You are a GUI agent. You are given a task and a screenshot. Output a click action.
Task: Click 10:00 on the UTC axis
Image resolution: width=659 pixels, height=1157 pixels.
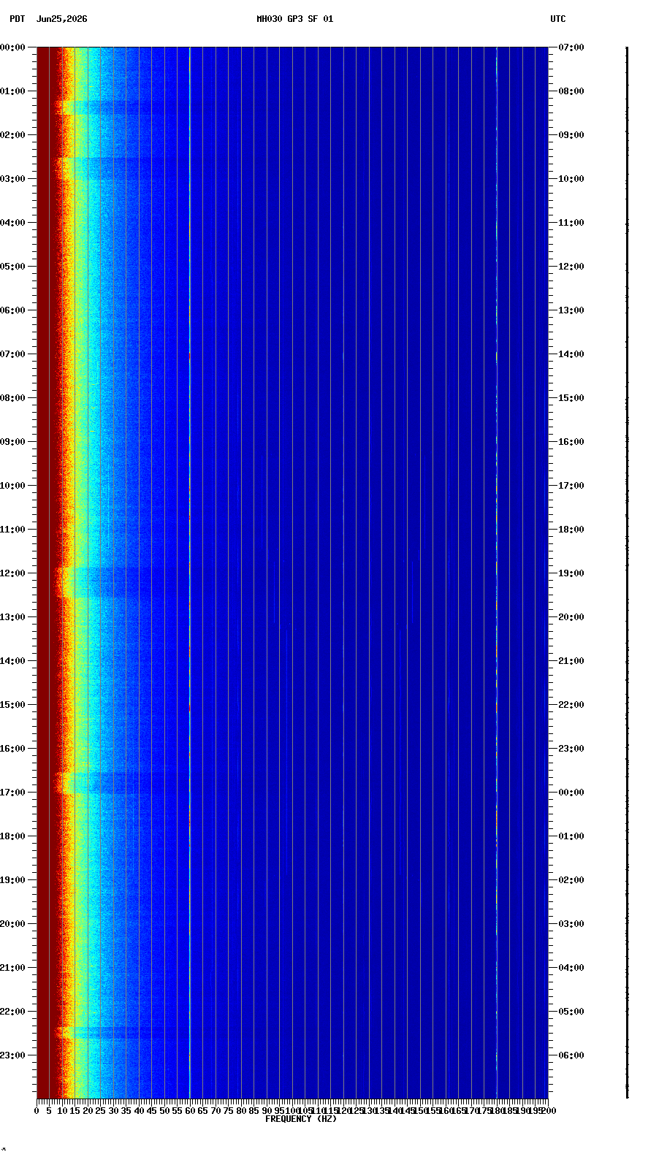(x=571, y=179)
